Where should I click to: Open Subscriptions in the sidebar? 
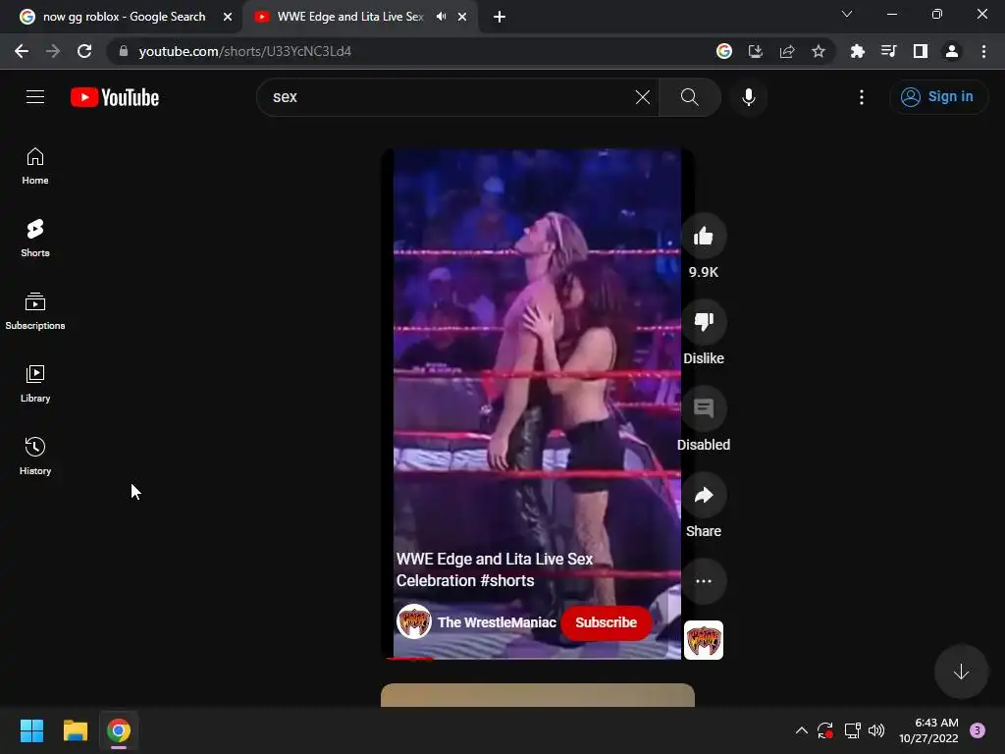[35, 311]
